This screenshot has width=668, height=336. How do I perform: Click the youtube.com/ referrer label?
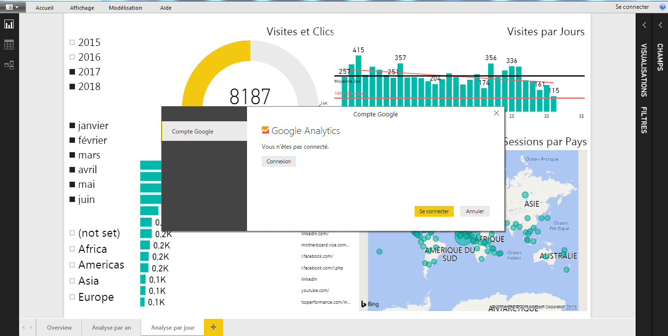pos(315,291)
